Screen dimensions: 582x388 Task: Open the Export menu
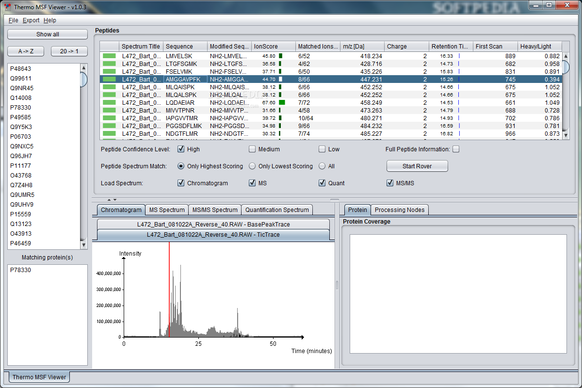[31, 20]
